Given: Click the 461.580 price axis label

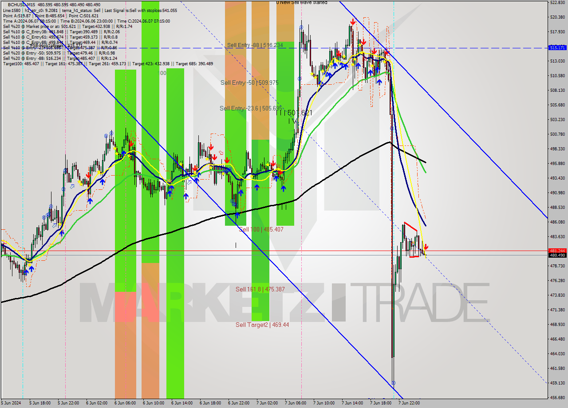Looking at the screenshot, I should pos(557,368).
